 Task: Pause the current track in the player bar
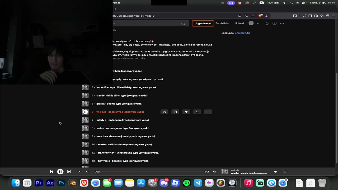(x=60, y=172)
